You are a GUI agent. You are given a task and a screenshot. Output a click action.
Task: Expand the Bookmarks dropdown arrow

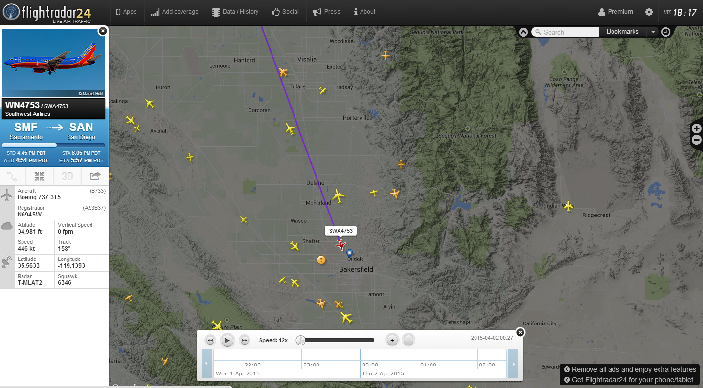pyautogui.click(x=652, y=32)
